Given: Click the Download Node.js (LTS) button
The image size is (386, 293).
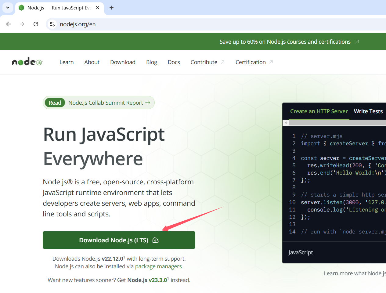Looking at the screenshot, I should pyautogui.click(x=119, y=240).
